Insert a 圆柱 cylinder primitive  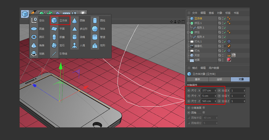point(95,20)
